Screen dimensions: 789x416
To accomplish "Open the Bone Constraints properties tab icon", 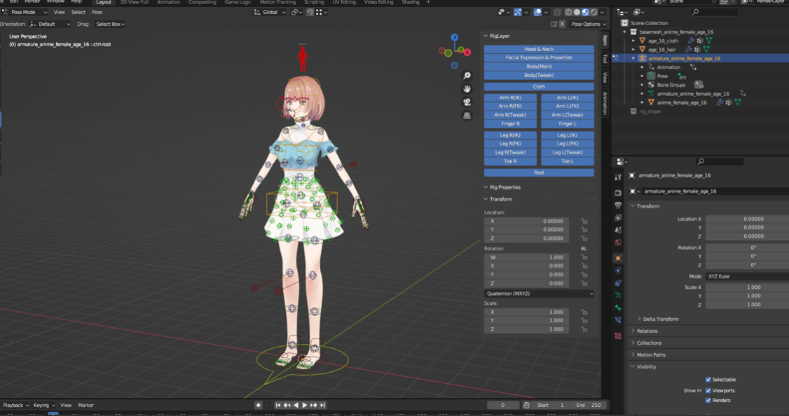I will [618, 320].
